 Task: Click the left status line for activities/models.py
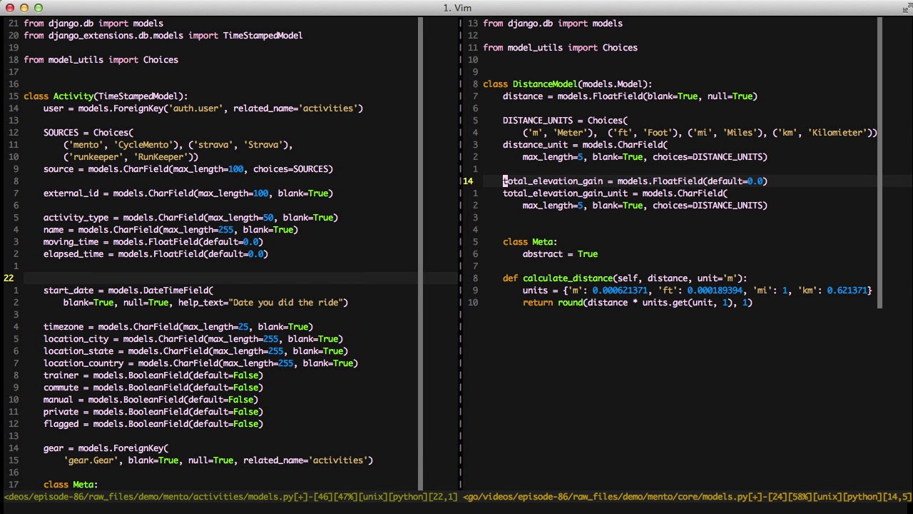[230, 496]
